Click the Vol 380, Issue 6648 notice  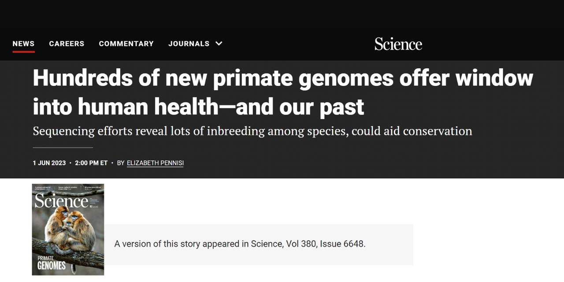[x=240, y=244]
